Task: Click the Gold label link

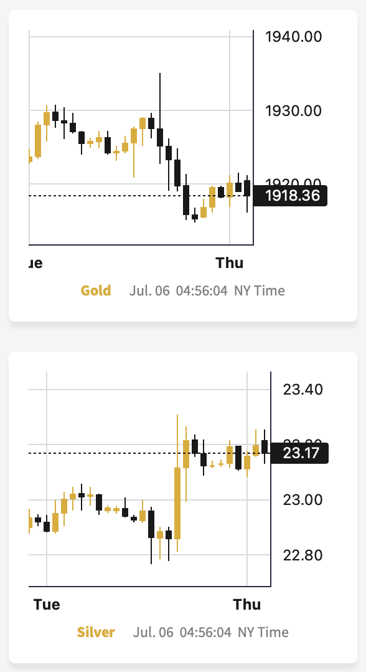Action: pos(96,290)
